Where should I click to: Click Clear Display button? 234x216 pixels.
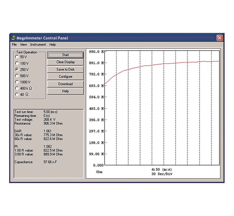coord(65,62)
